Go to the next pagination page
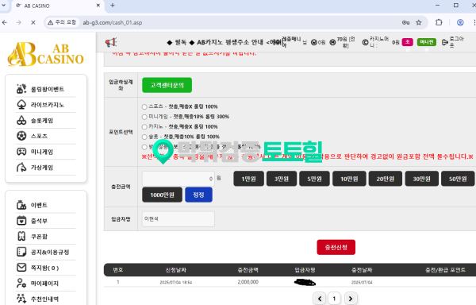This screenshot has width=476, height=305. [351, 299]
